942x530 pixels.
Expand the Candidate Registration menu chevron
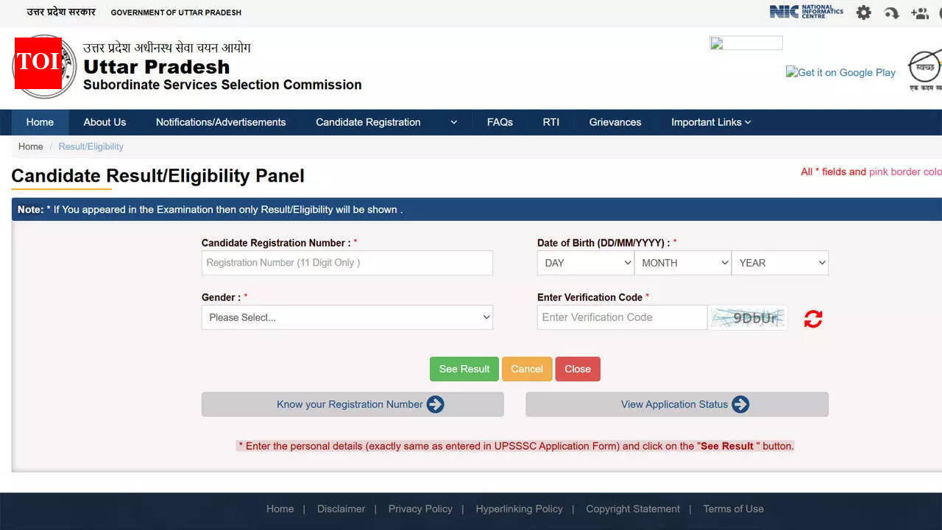tap(453, 122)
